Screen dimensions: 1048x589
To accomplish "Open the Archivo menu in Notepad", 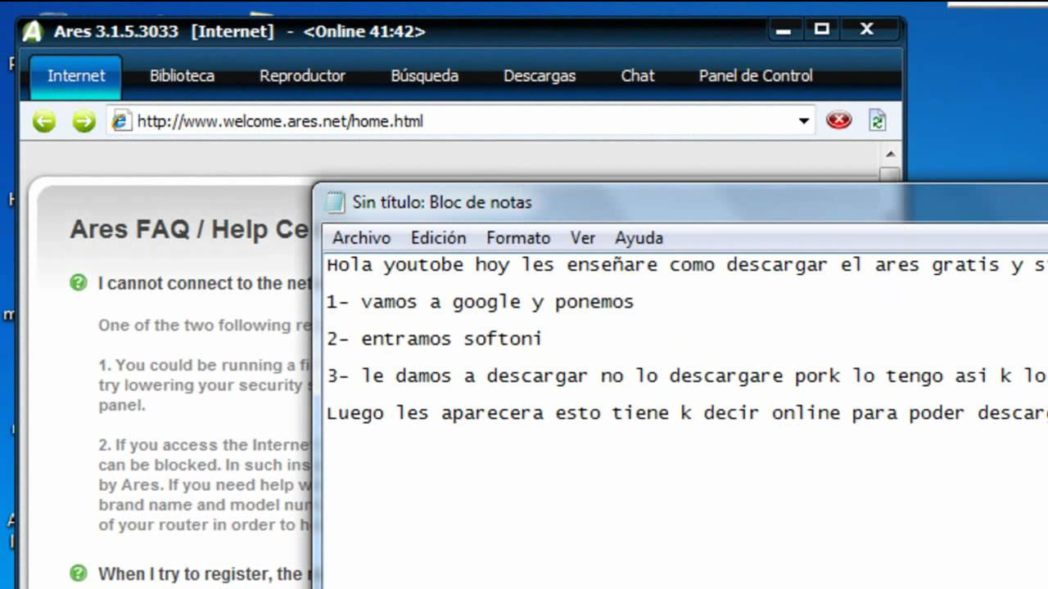I will point(361,238).
